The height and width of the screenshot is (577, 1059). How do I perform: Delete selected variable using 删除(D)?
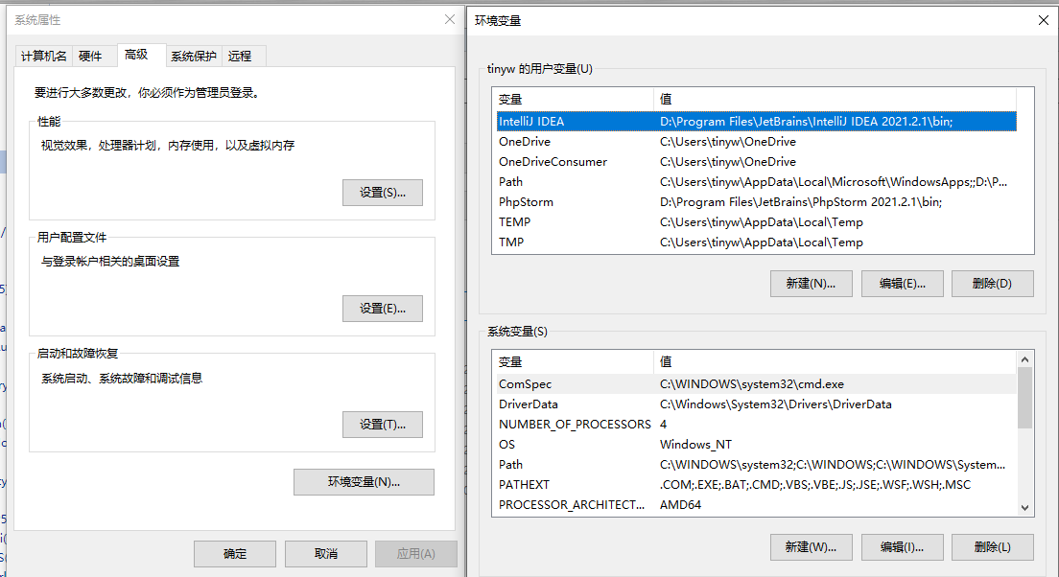click(992, 283)
